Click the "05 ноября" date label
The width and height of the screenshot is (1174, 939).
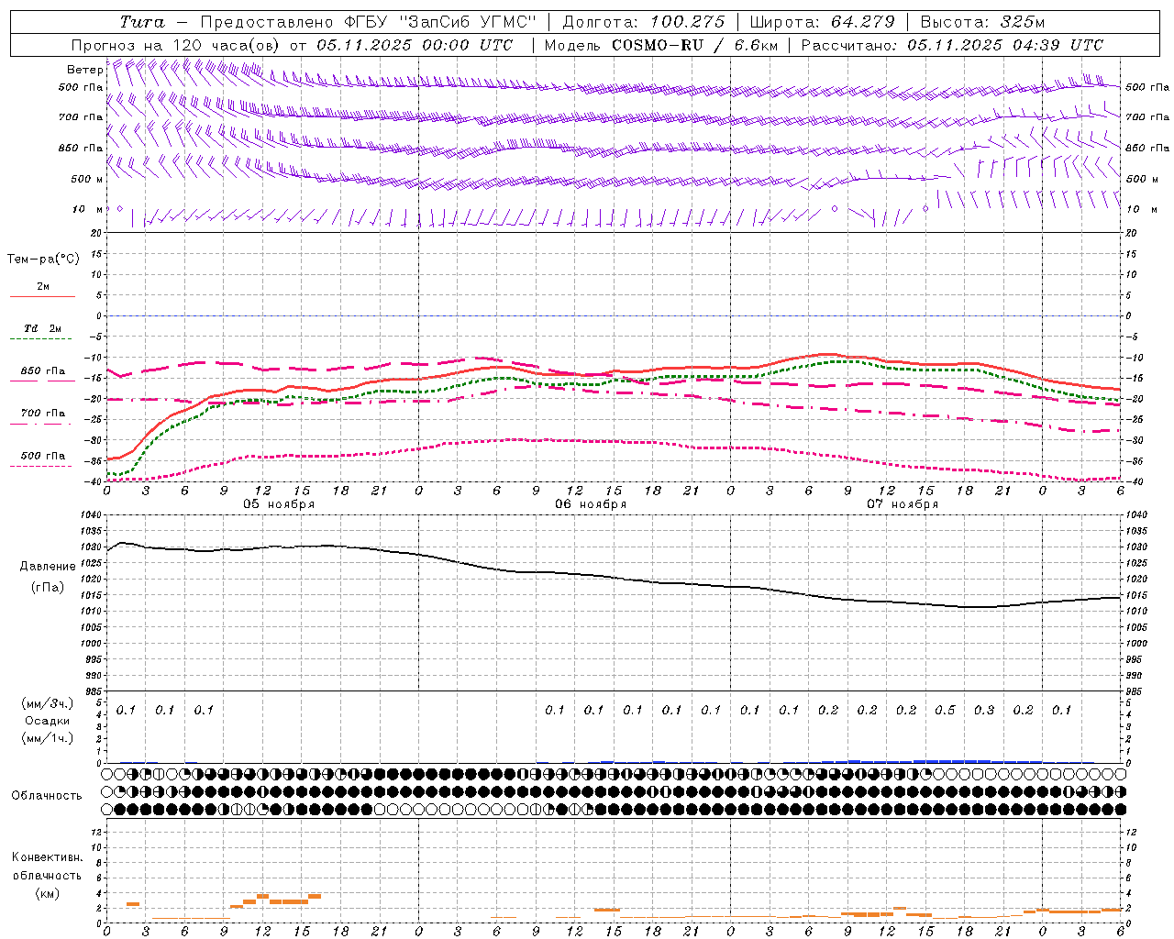[279, 504]
